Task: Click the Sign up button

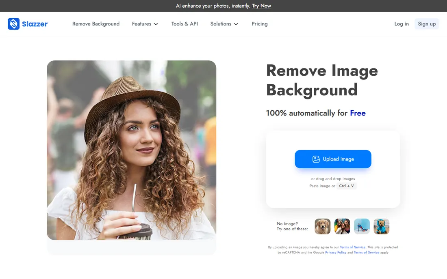Action: [x=427, y=24]
